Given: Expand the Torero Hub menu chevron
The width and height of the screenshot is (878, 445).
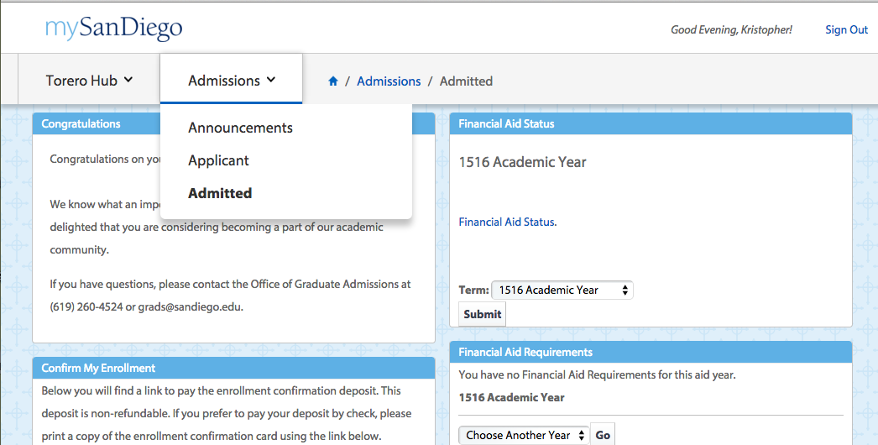Looking at the screenshot, I should click(128, 80).
